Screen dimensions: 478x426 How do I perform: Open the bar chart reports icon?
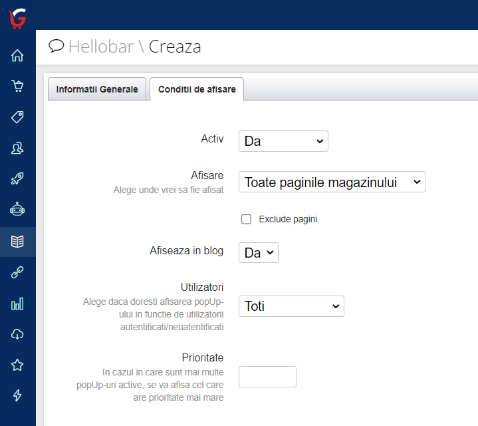pyautogui.click(x=17, y=304)
